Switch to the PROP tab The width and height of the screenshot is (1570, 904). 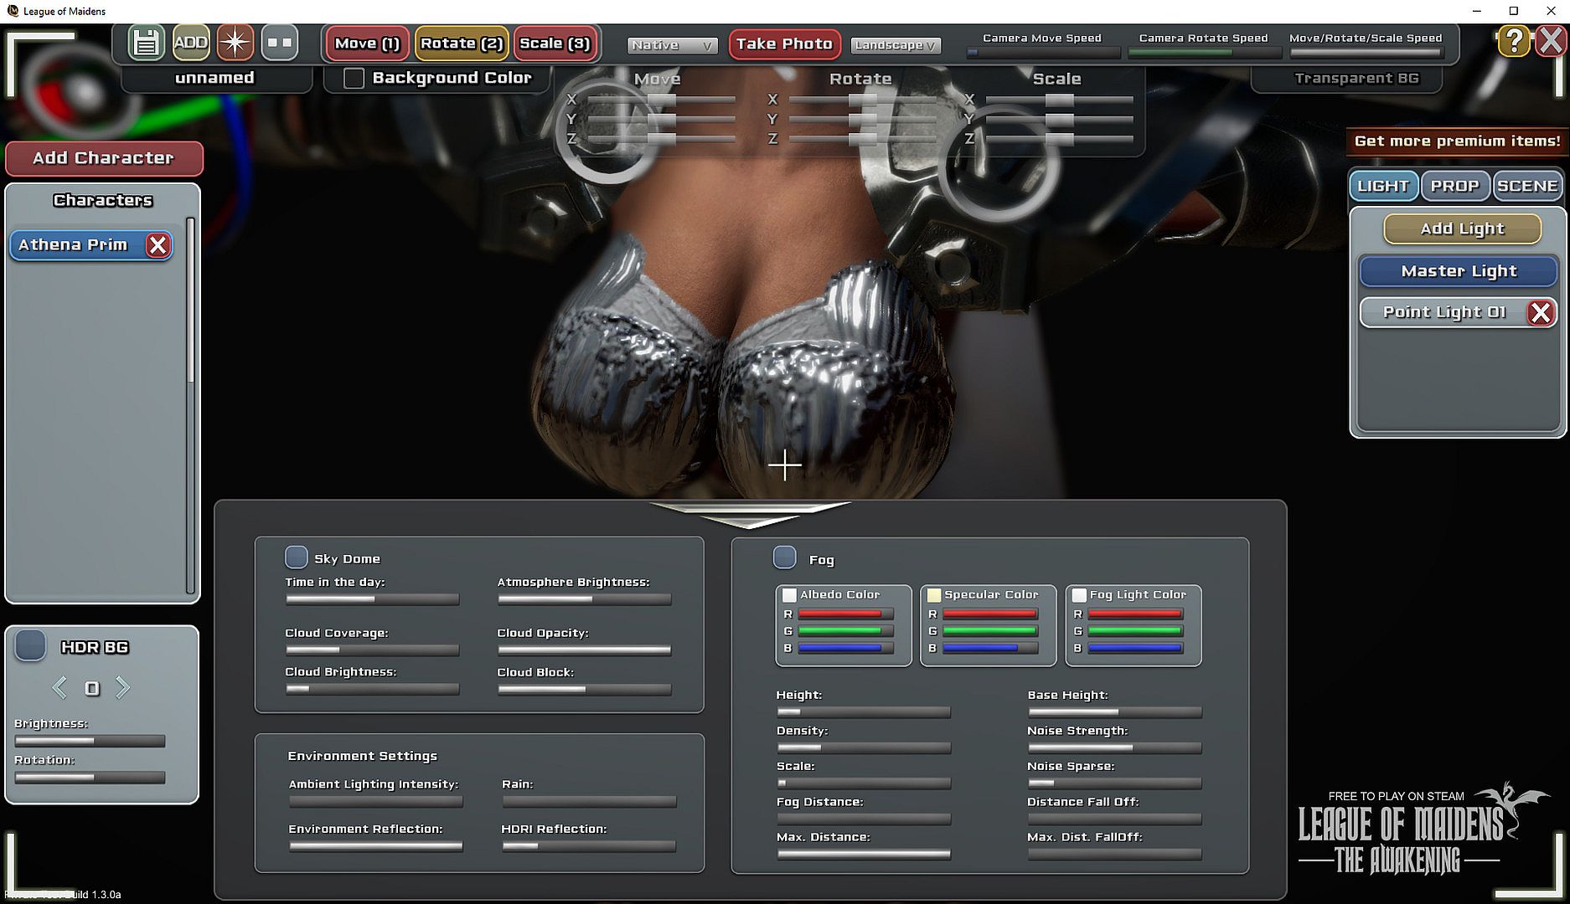pos(1454,186)
